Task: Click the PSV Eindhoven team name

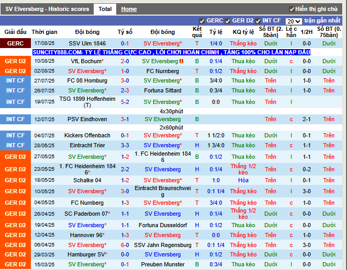Action: [x=87, y=119]
